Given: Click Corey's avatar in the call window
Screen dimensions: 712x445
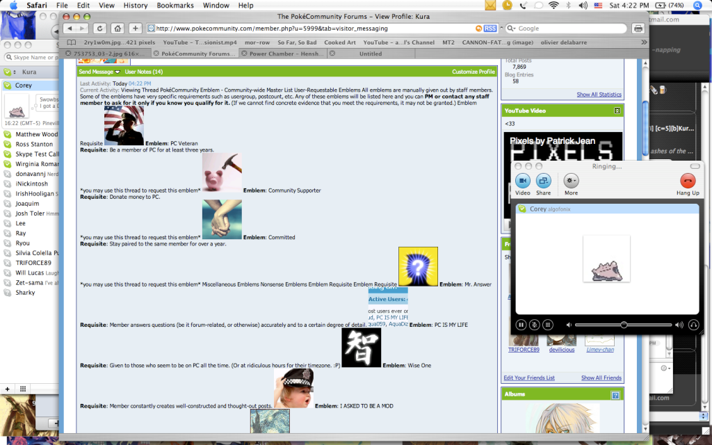Looking at the screenshot, I should [x=606, y=259].
